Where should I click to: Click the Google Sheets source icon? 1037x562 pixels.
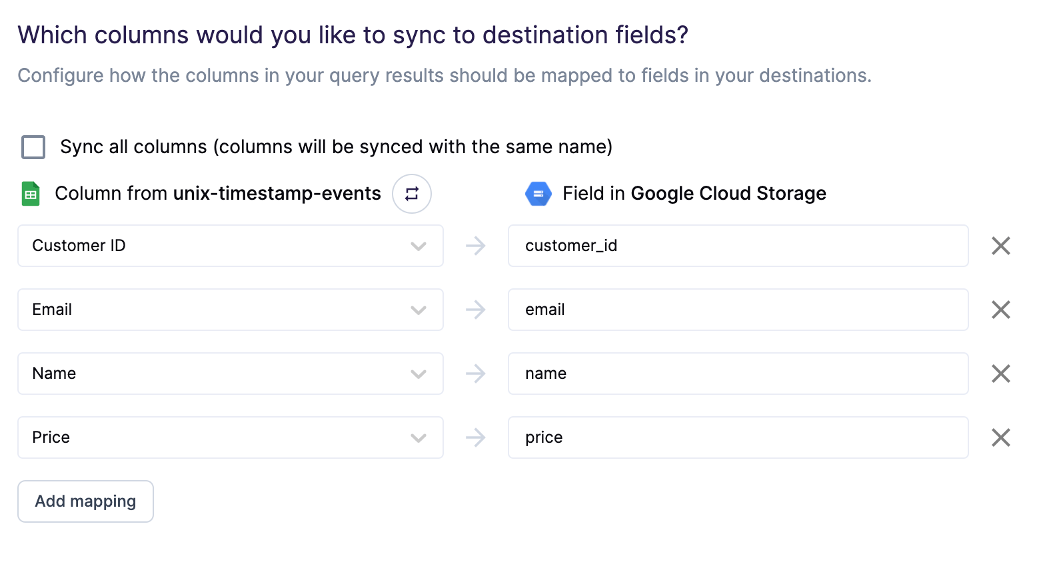[31, 194]
